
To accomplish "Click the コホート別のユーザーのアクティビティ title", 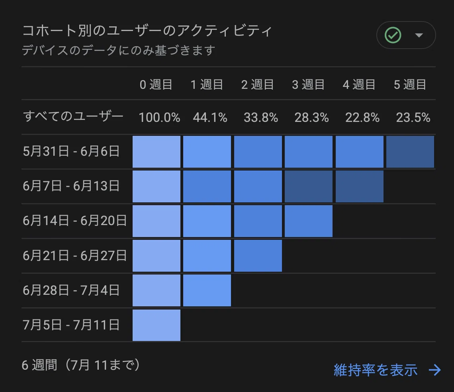I will pos(147,31).
